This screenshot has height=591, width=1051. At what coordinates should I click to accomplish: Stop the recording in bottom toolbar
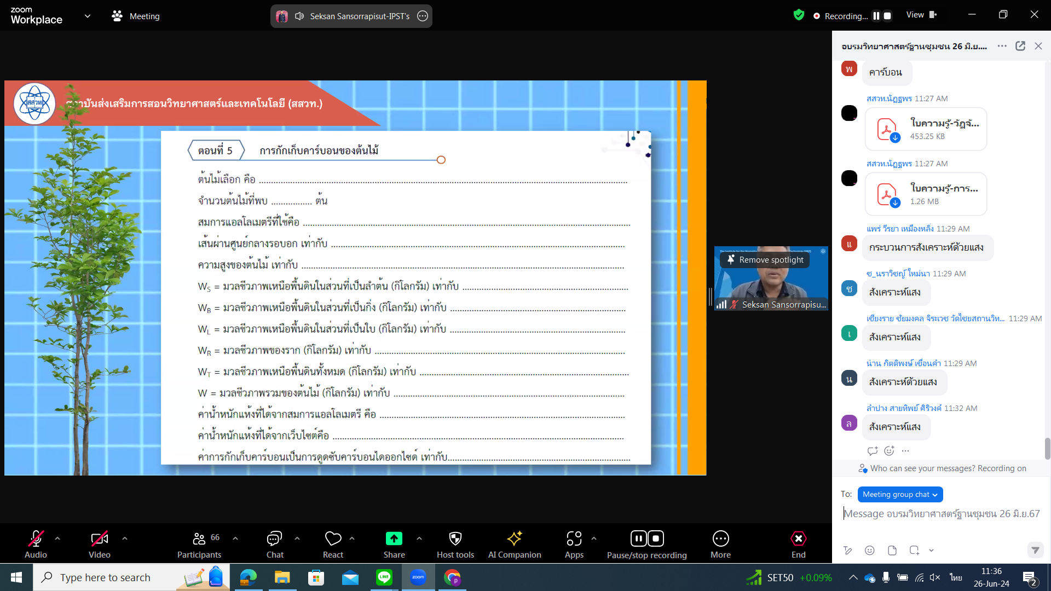tap(656, 538)
